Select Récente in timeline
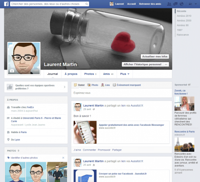The image size is (200, 182). pyautogui.click(x=182, y=11)
